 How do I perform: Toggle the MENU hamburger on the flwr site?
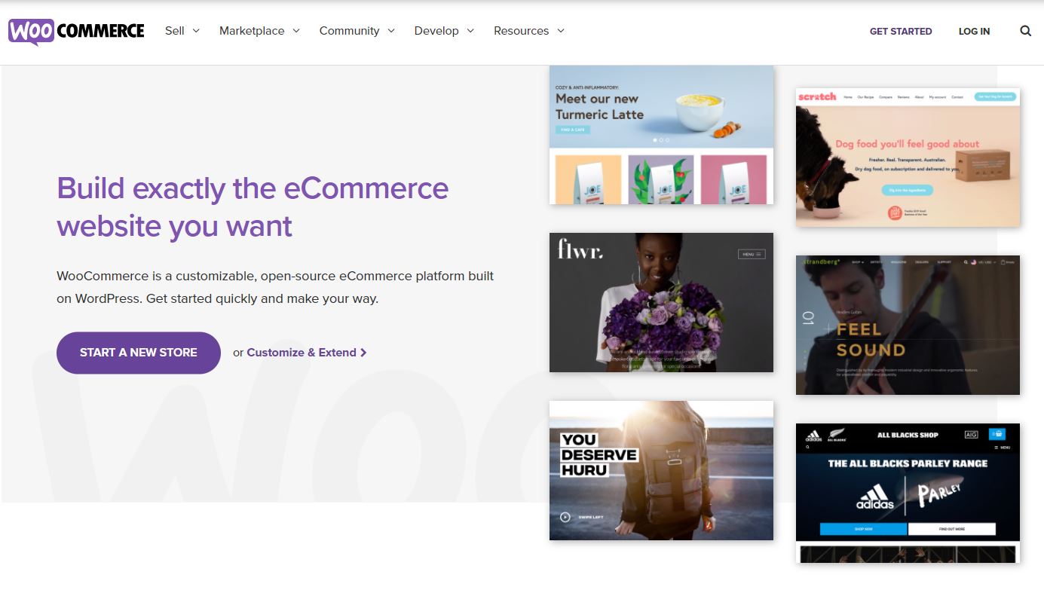point(752,254)
